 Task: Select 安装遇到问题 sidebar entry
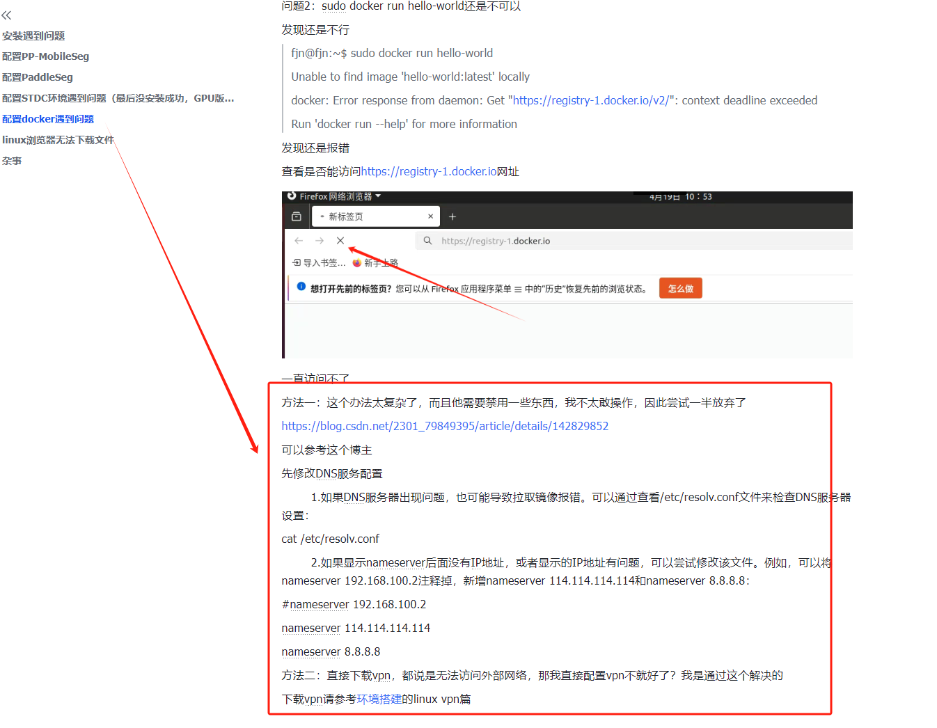[x=33, y=35]
